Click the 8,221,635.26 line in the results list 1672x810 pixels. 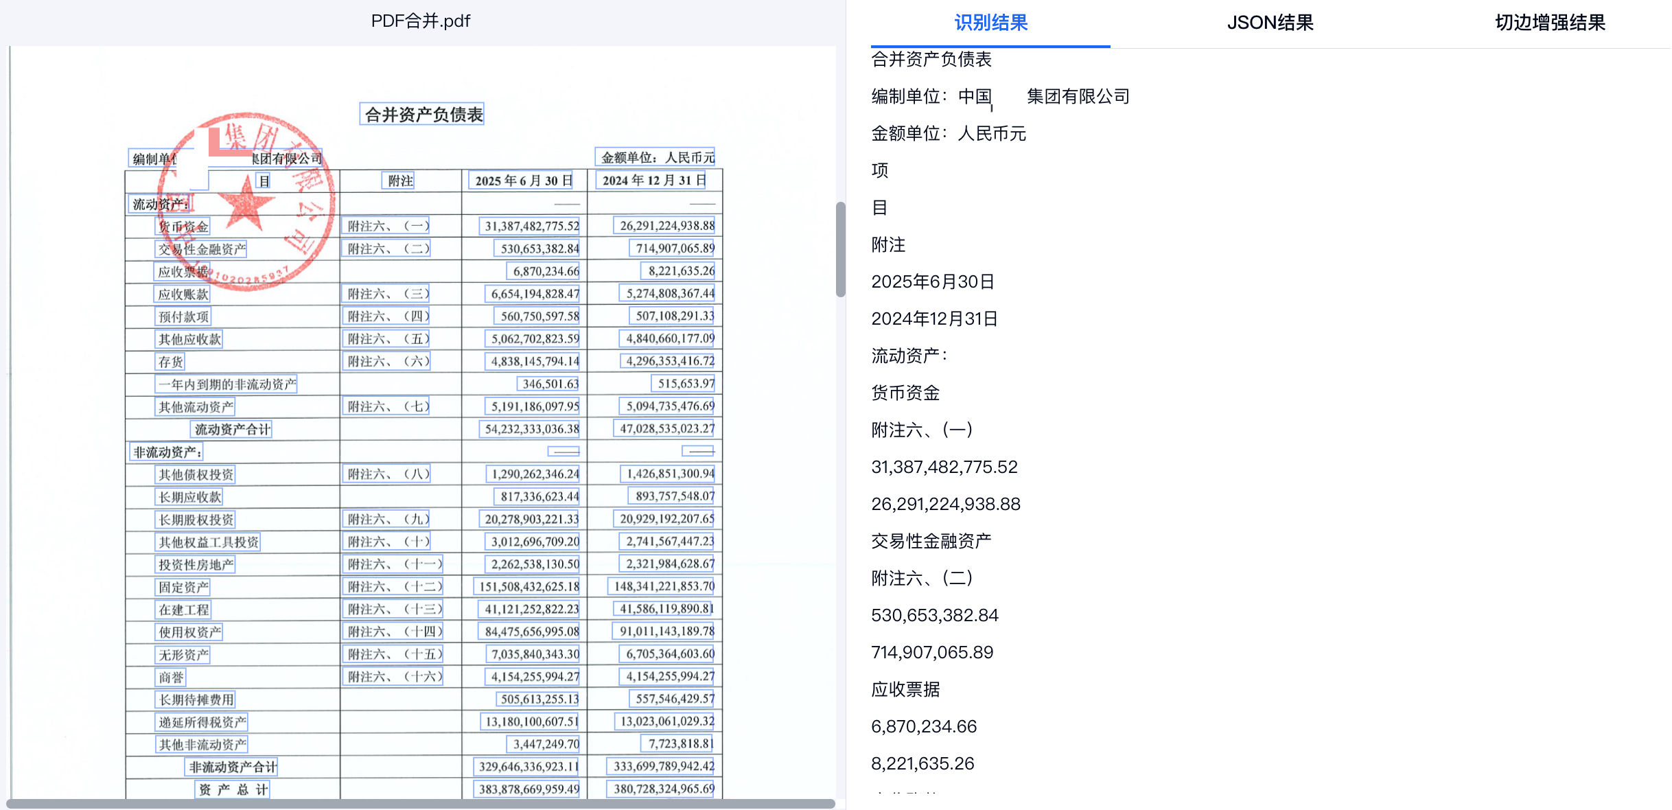[922, 763]
